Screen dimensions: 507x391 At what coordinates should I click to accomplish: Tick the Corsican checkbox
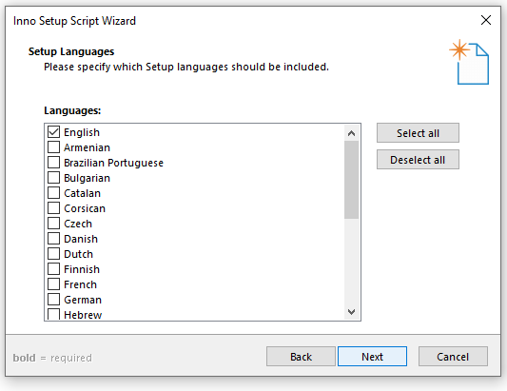click(53, 208)
